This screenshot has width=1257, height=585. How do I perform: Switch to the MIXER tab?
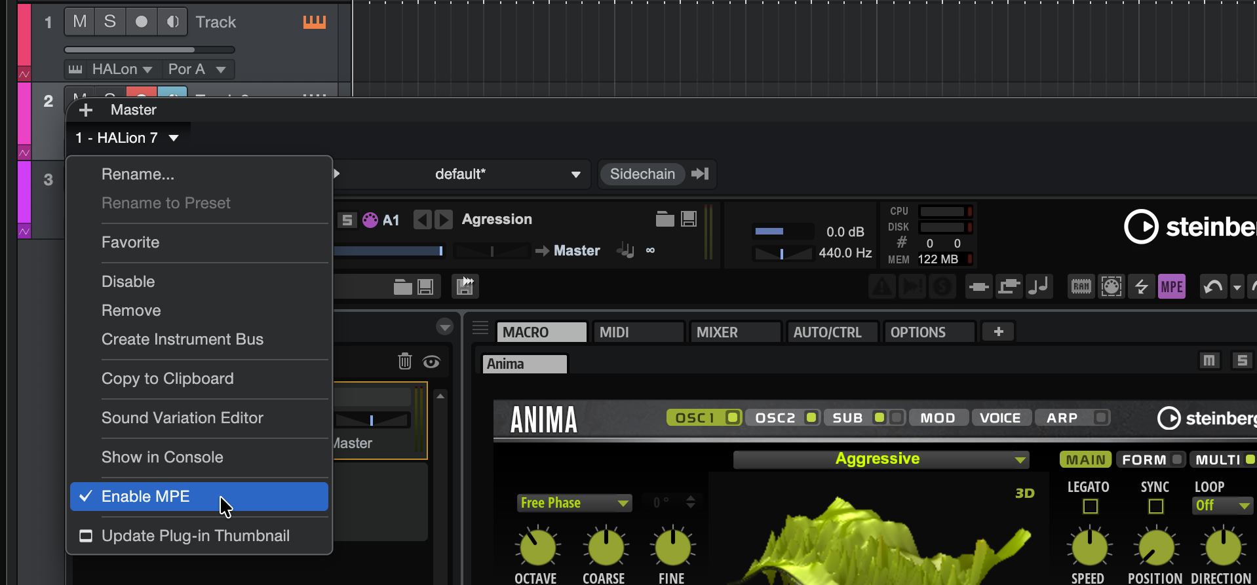coord(735,332)
